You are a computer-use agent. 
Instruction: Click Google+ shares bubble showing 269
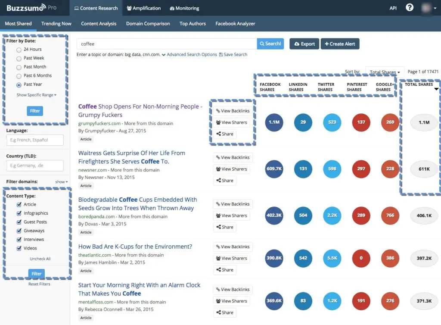390,122
